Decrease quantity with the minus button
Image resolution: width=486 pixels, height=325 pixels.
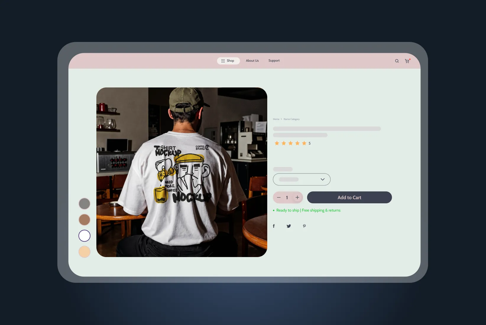(279, 197)
